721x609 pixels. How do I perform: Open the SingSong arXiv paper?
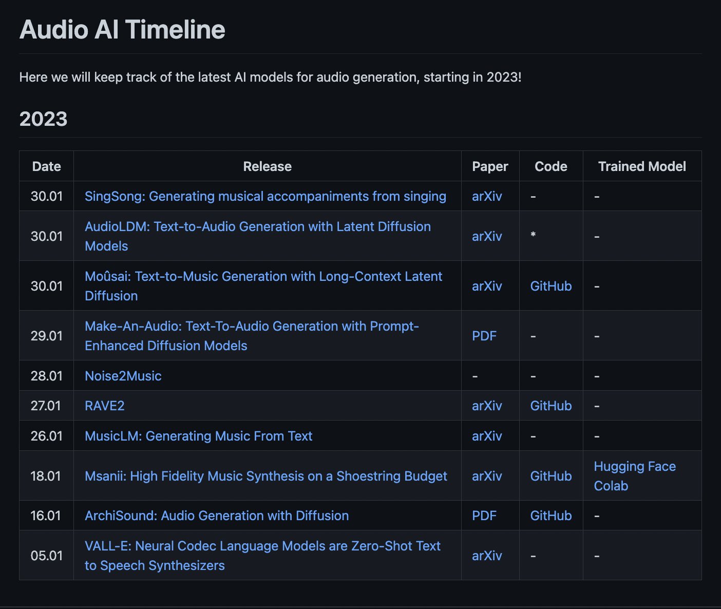[486, 196]
